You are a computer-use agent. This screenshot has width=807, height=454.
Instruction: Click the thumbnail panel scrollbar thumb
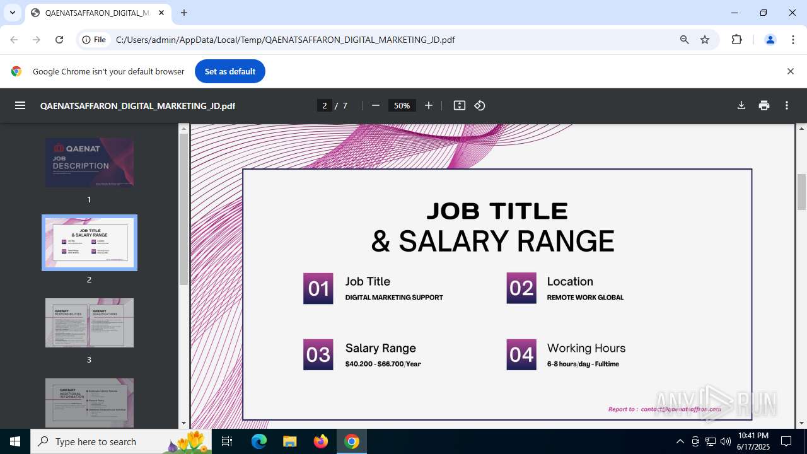pyautogui.click(x=183, y=209)
